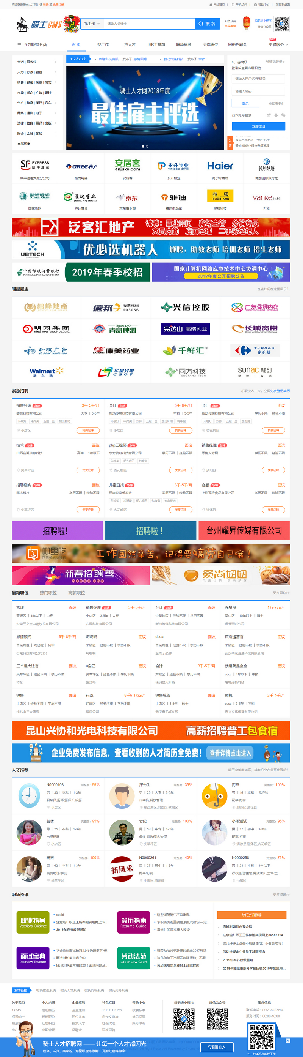Screen dimensions: 303x1057
Task: Click 免费登记简历 link in 紧急招聘
Action: tap(280, 391)
